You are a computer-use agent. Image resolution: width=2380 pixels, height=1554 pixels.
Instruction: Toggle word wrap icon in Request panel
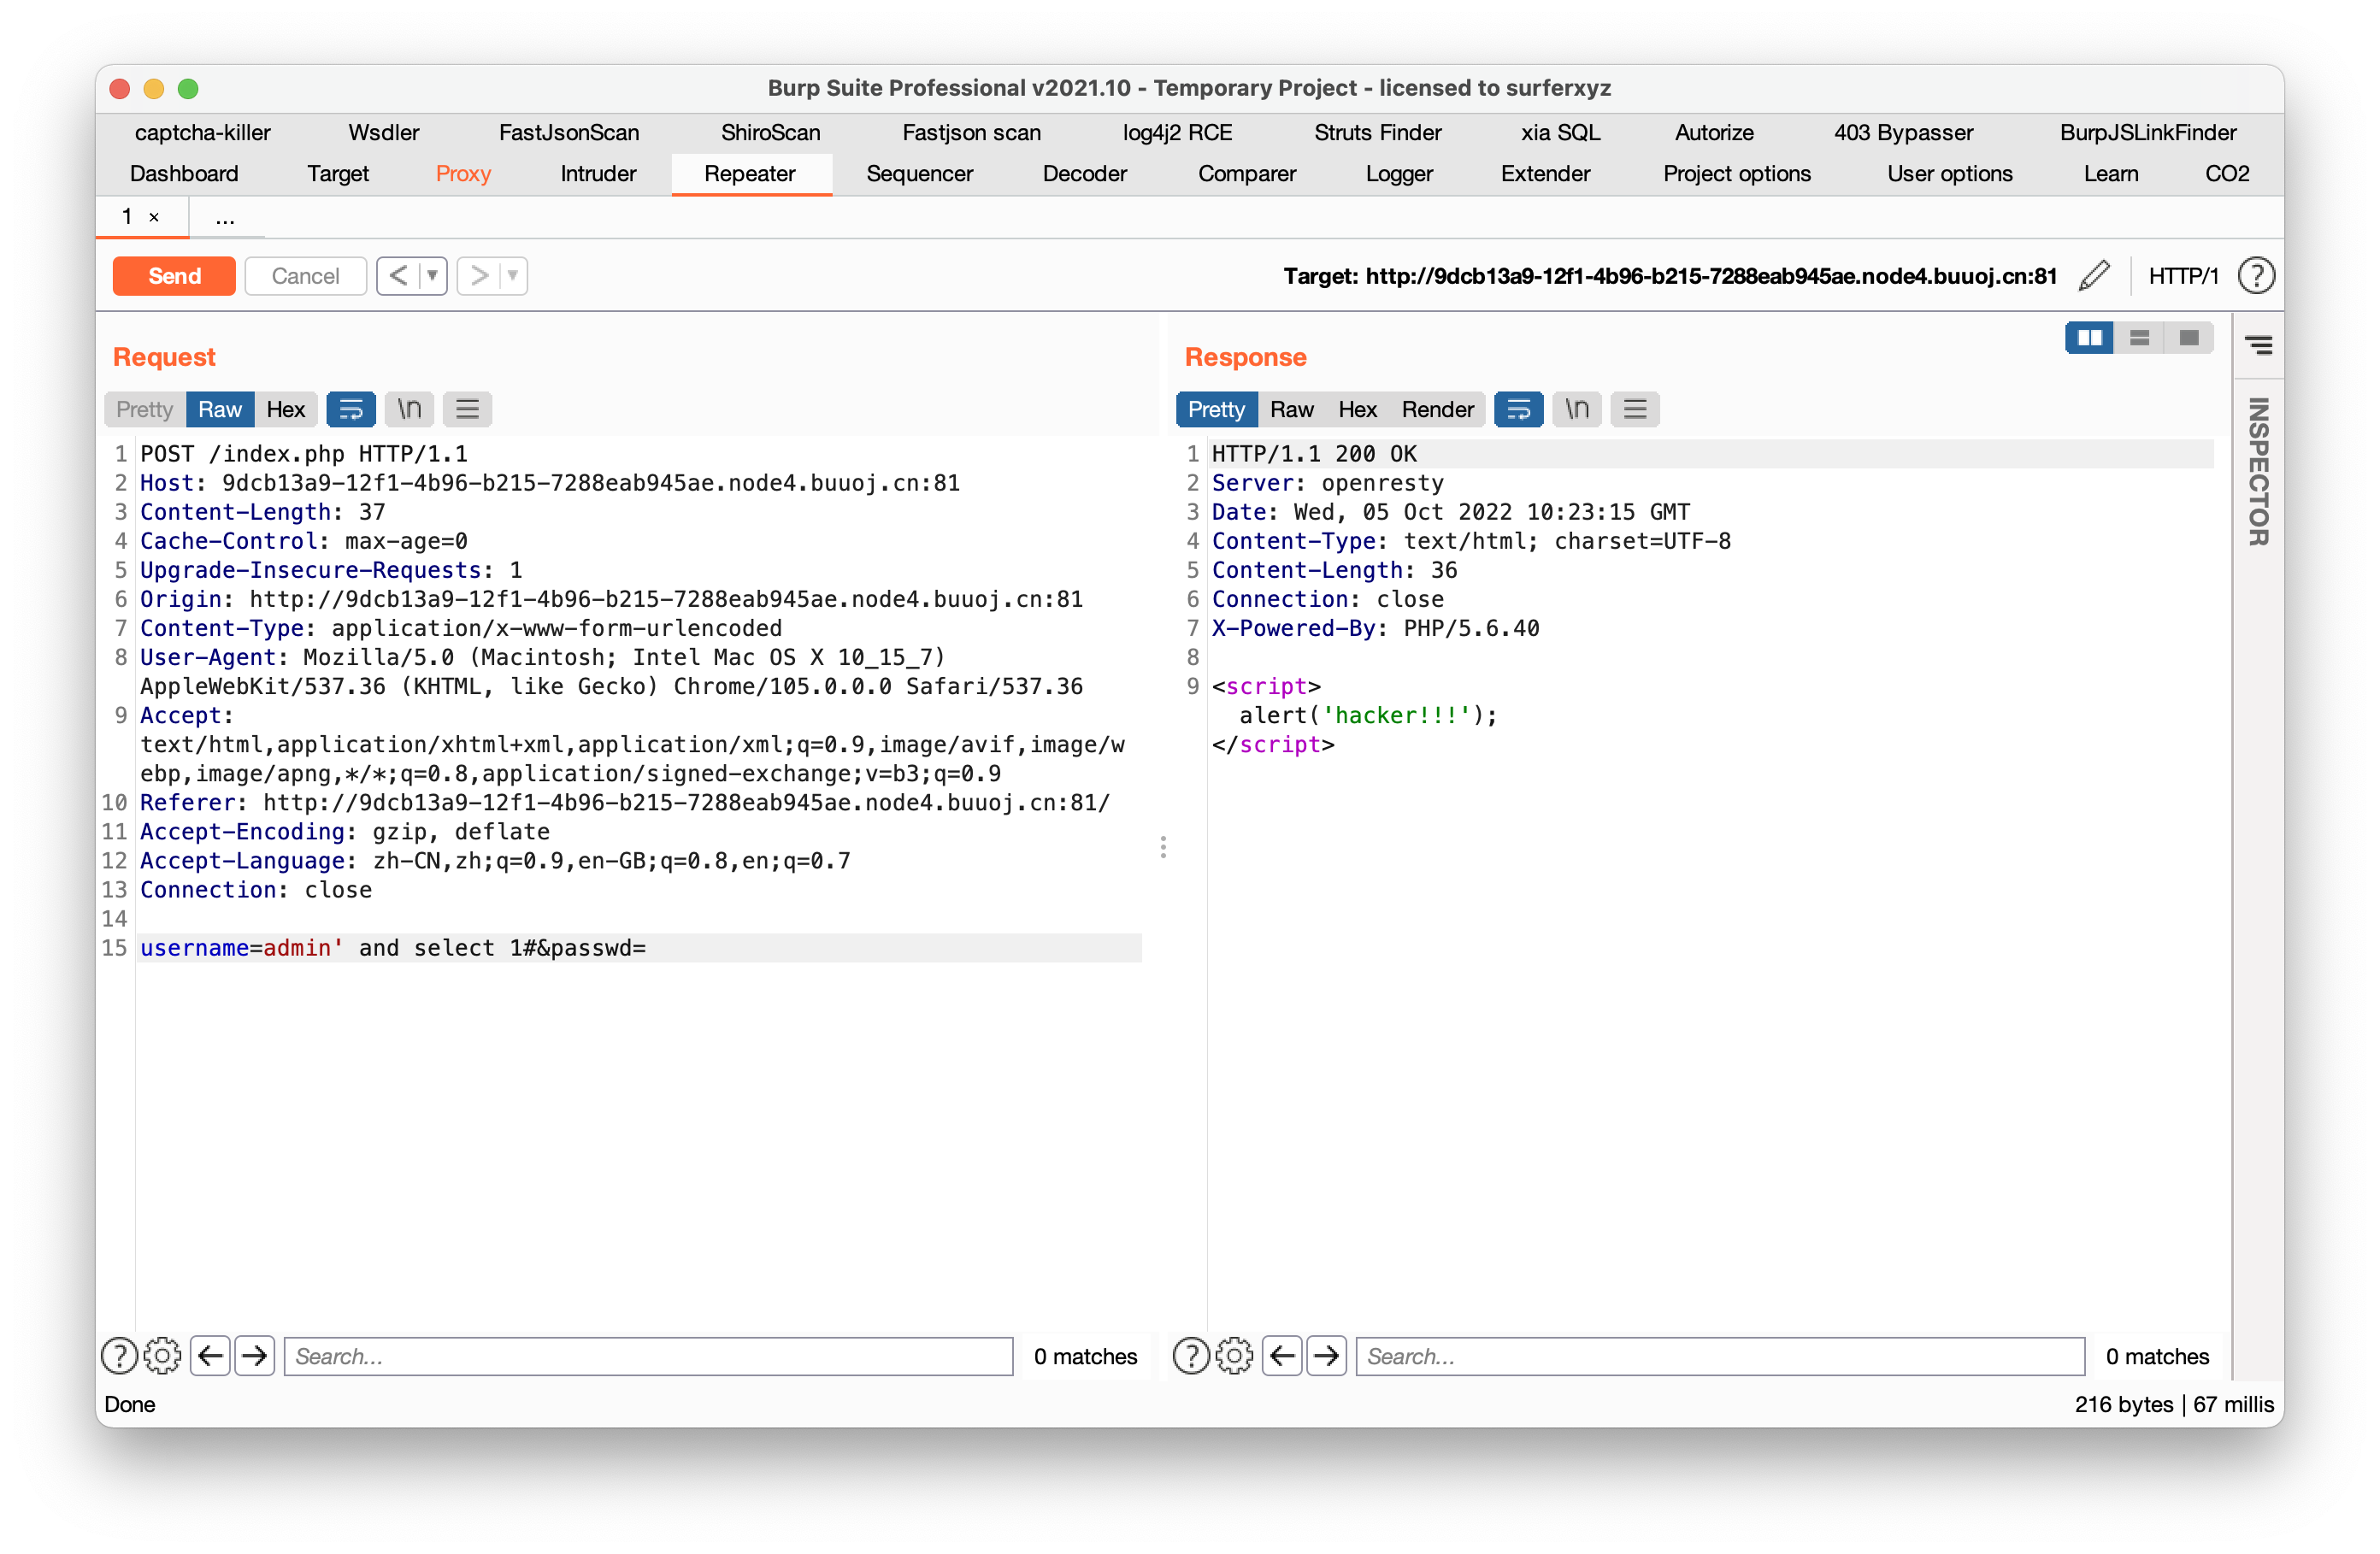coord(351,409)
